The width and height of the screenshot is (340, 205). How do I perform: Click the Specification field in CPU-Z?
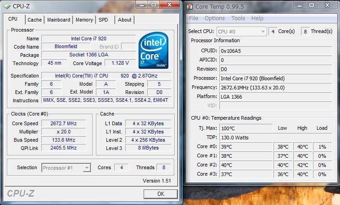tap(106, 76)
